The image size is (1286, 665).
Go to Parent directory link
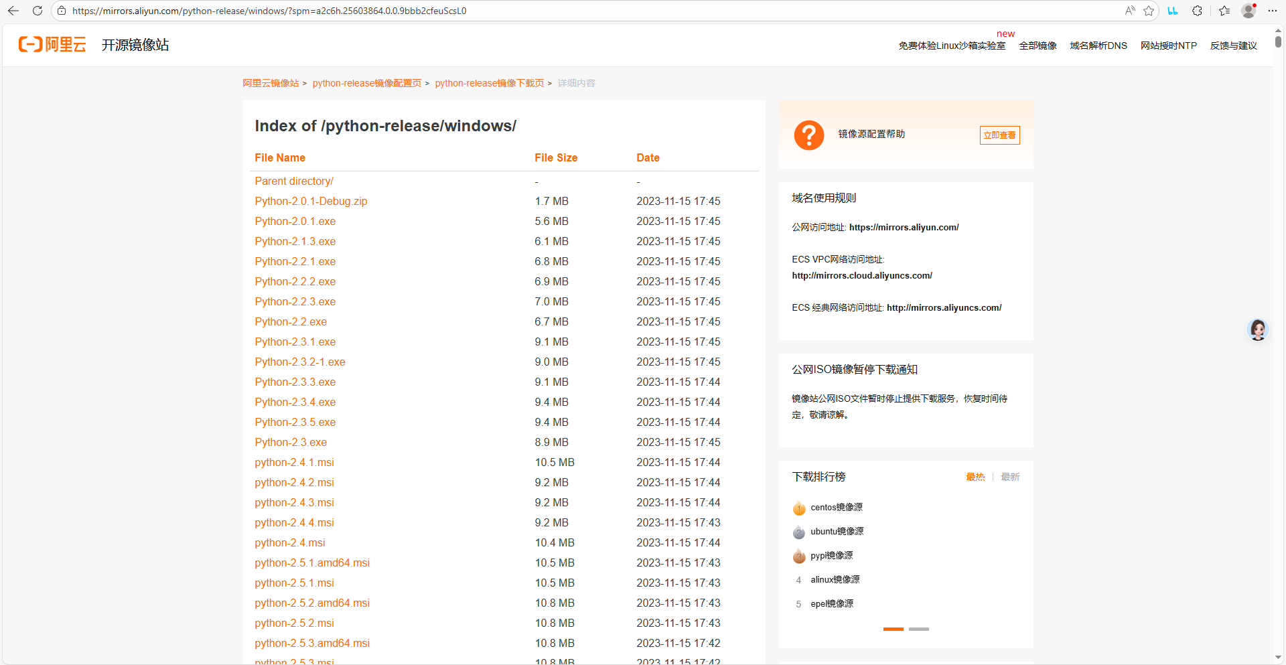coord(293,181)
